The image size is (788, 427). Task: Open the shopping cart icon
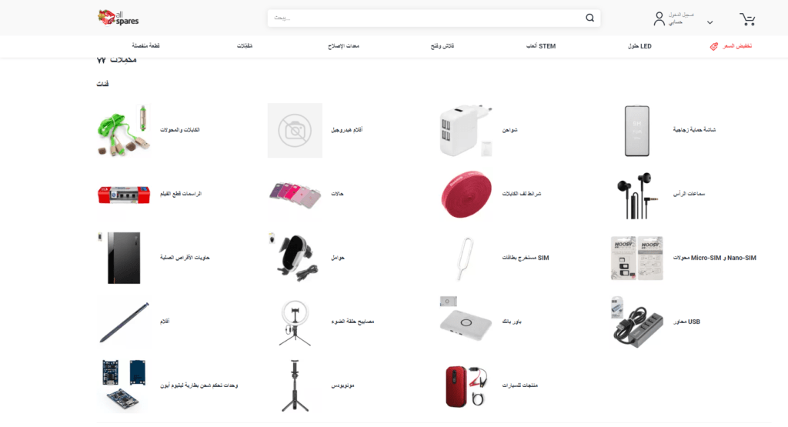tap(747, 19)
